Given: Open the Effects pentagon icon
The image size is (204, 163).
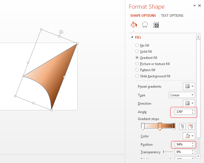Looking at the screenshot, I should pyautogui.click(x=145, y=25).
